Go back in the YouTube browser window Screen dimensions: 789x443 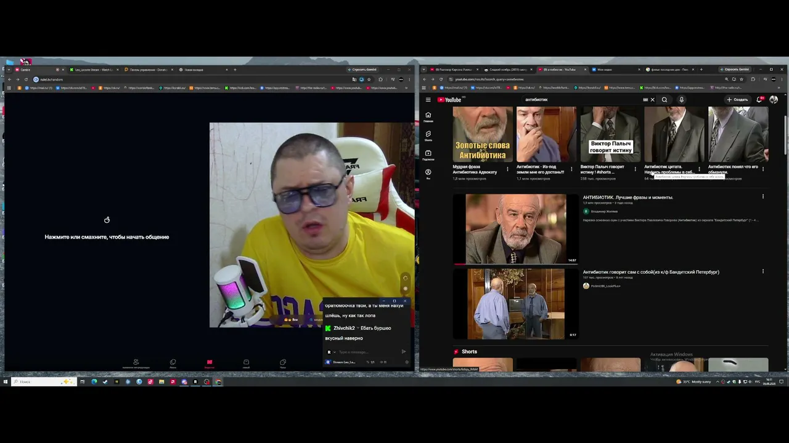[x=425, y=79]
